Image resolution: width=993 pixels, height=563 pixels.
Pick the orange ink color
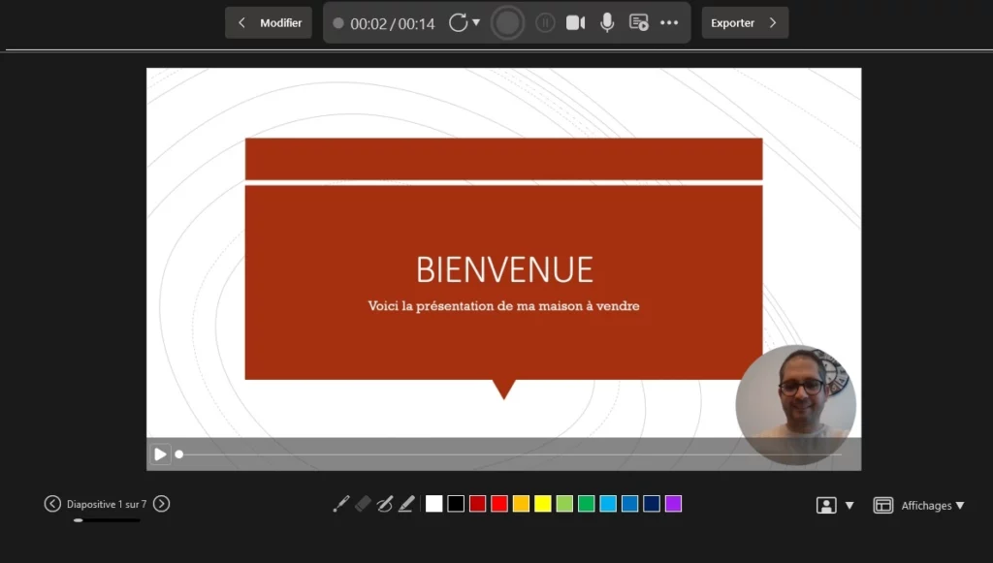tap(521, 504)
